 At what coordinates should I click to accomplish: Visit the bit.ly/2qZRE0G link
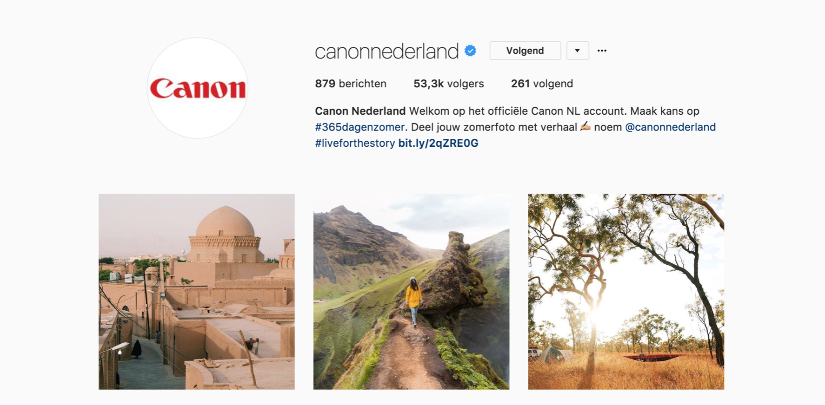[x=438, y=143]
